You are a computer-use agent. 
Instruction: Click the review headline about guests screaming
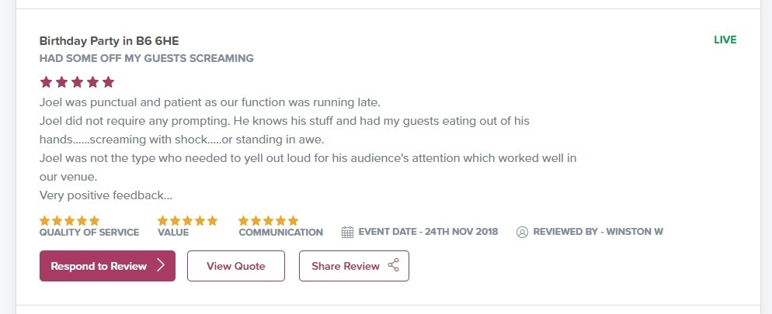point(147,58)
